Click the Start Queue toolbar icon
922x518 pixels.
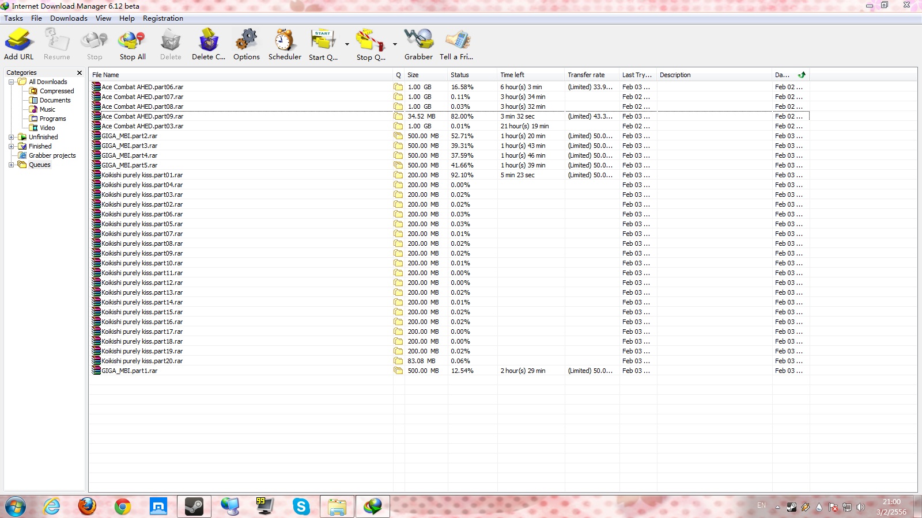point(323,44)
